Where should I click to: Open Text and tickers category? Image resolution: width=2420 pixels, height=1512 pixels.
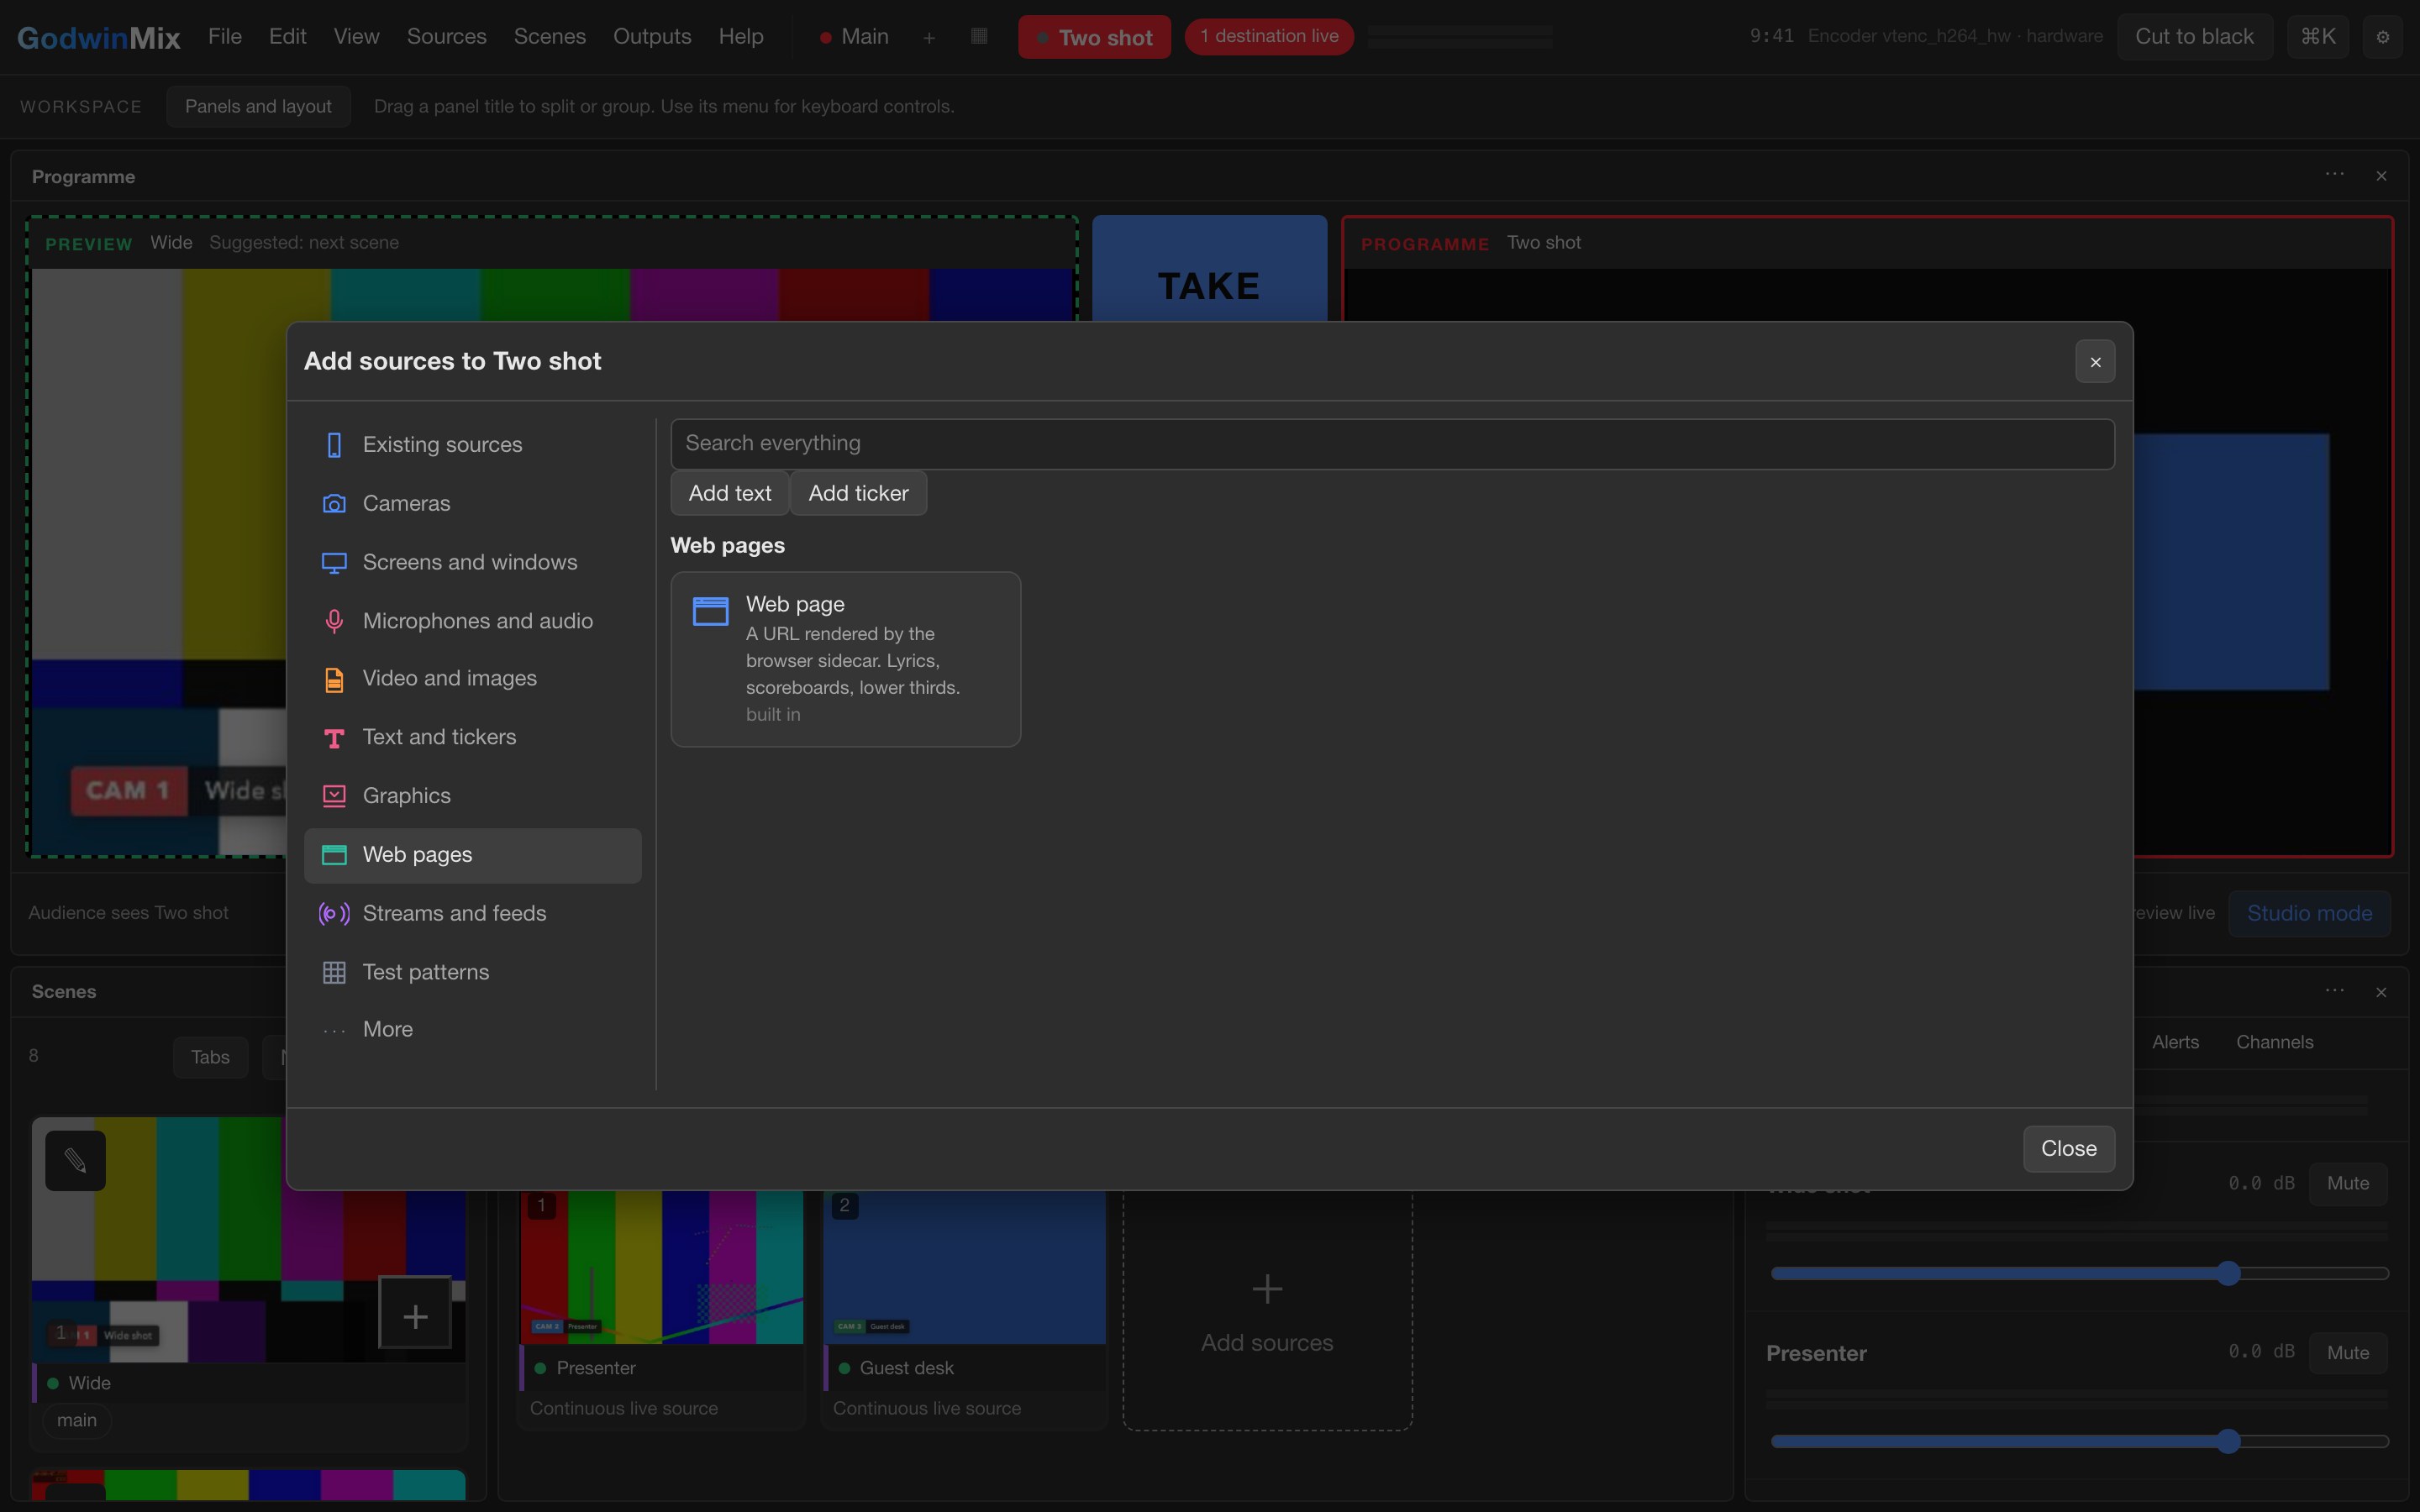point(472,738)
